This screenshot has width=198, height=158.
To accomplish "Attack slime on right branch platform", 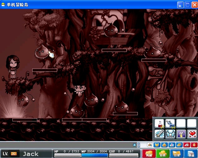I will pos(153,52).
